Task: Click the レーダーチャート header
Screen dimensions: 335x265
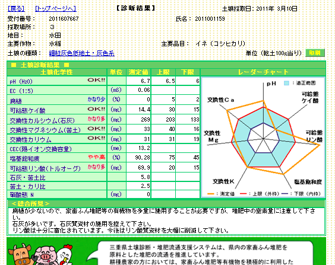Action: 263,72
